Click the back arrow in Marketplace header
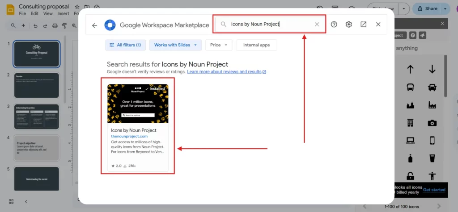458x212 pixels. (94, 25)
